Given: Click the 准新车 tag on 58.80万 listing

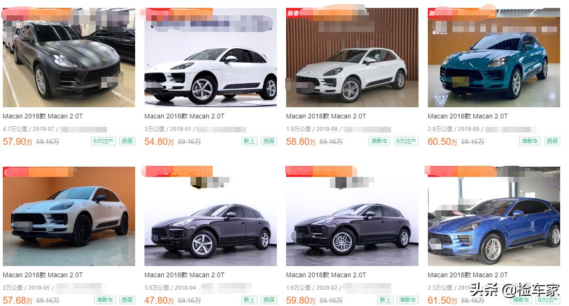Looking at the screenshot, I should tap(379, 141).
